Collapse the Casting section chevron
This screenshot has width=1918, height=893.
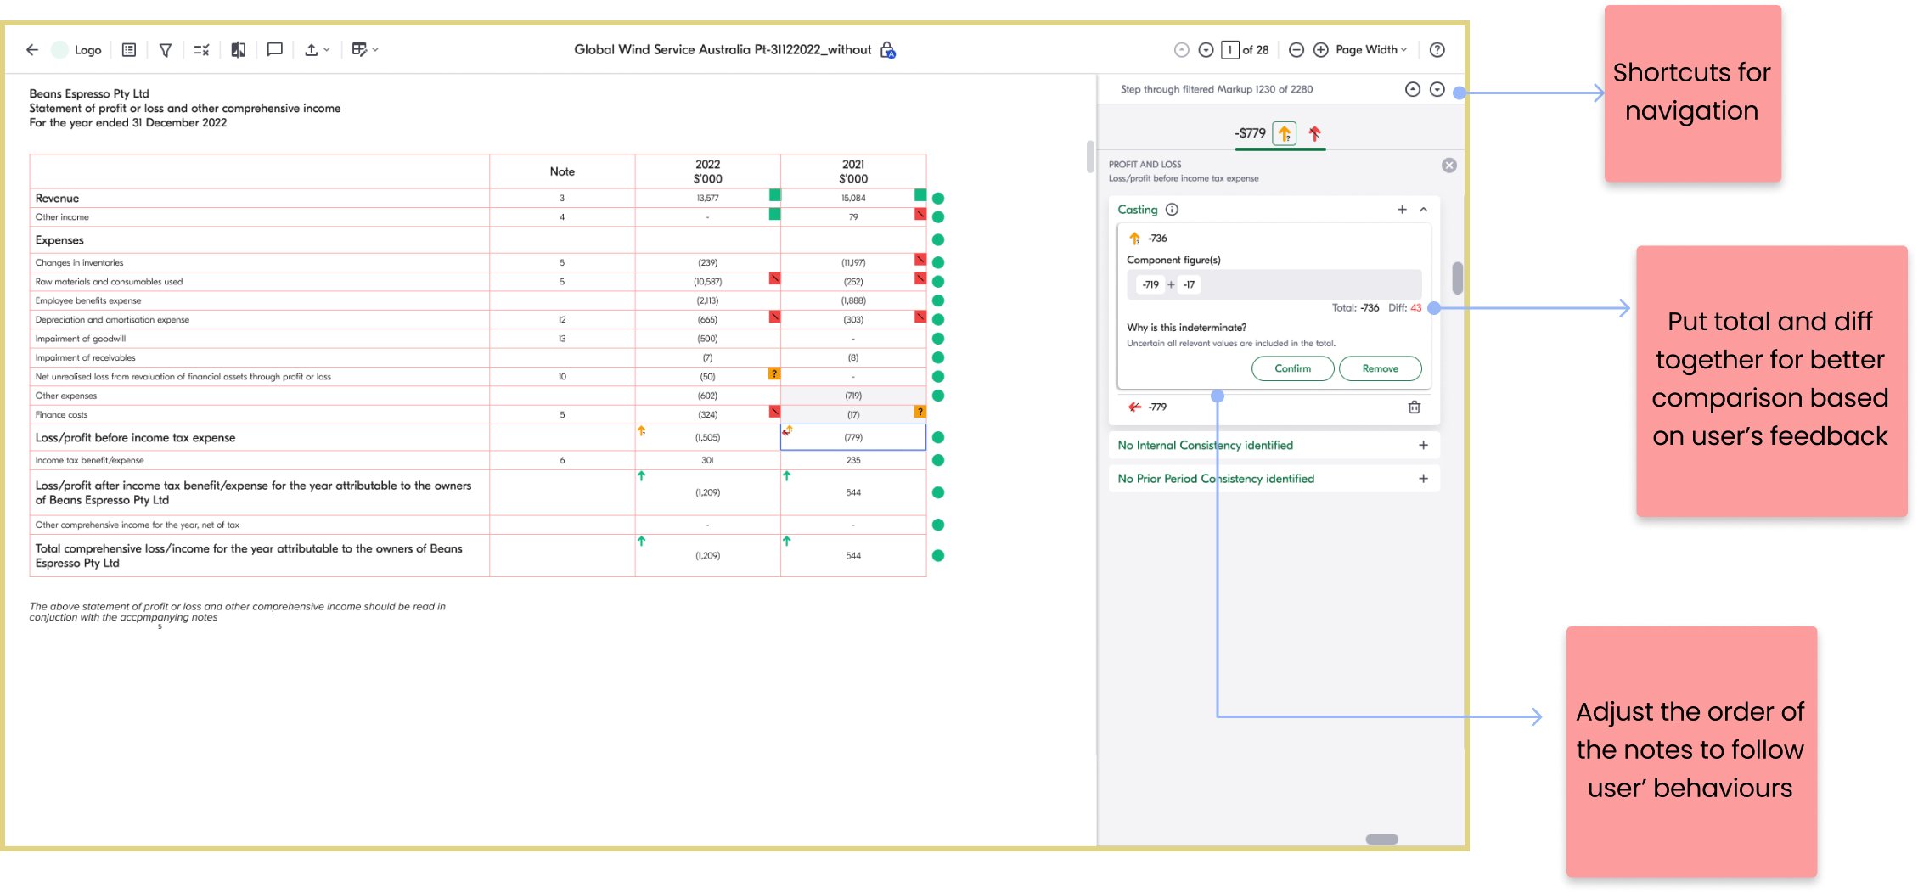(1424, 210)
